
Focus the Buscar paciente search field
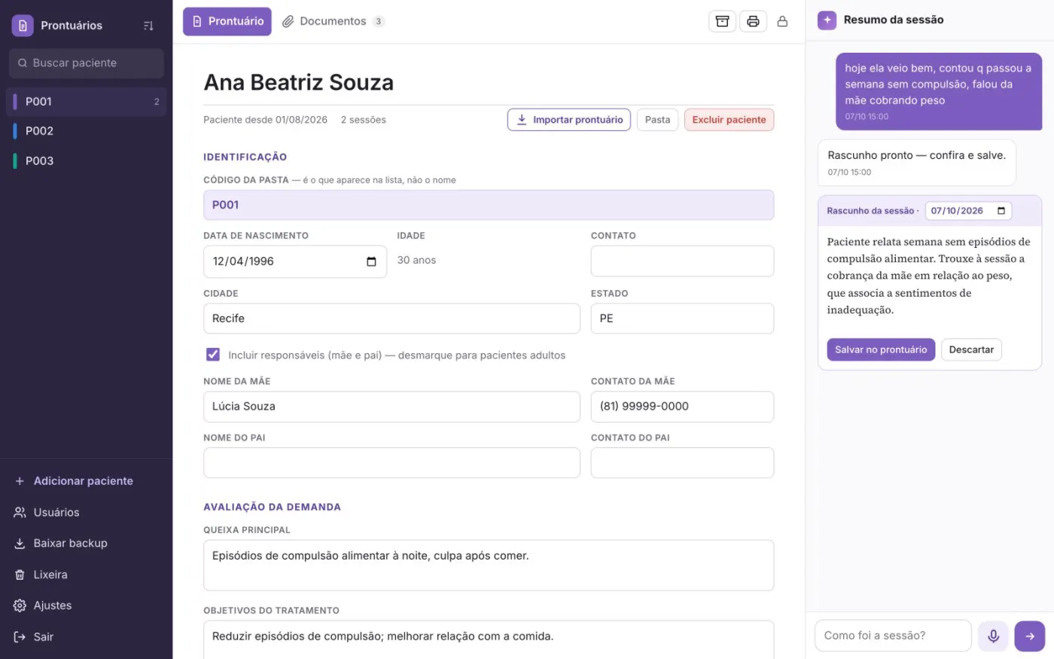click(86, 63)
